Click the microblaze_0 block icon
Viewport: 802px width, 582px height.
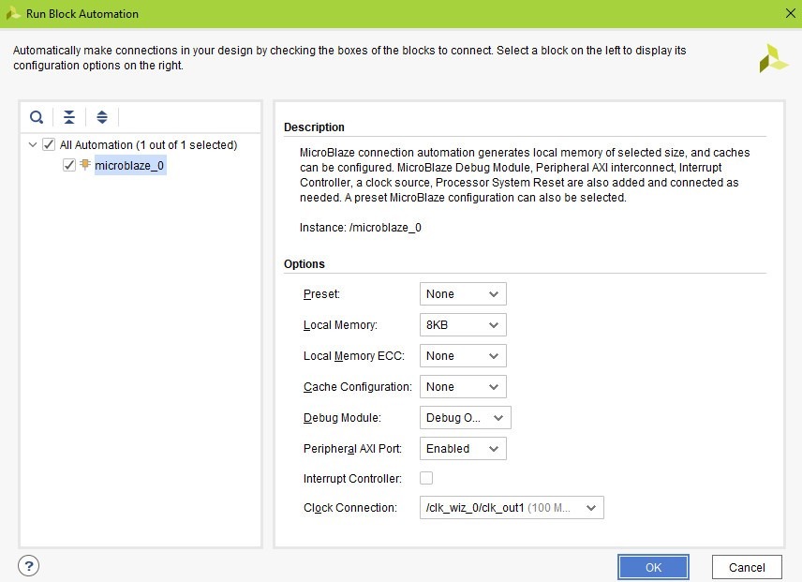tap(85, 165)
